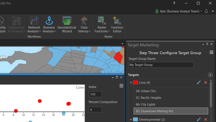Pin the Target Marketing pane
Image resolution: width=216 pixels, height=122 pixels.
pos(207,44)
